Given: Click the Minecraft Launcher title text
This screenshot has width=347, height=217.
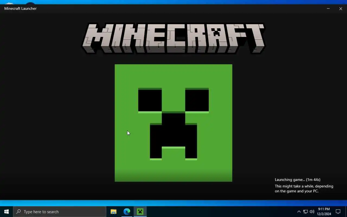Looking at the screenshot, I should click(20, 8).
